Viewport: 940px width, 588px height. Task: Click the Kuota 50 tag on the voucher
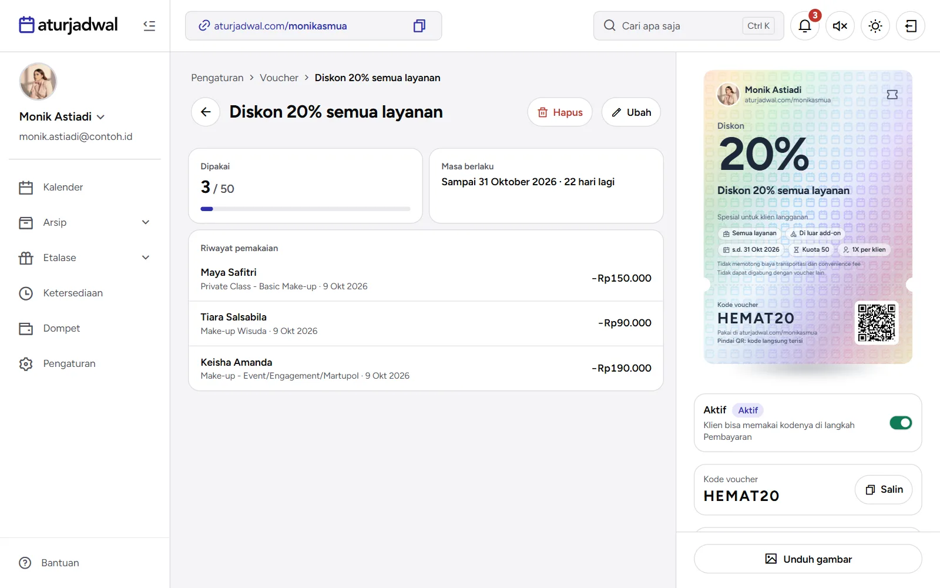pyautogui.click(x=811, y=250)
